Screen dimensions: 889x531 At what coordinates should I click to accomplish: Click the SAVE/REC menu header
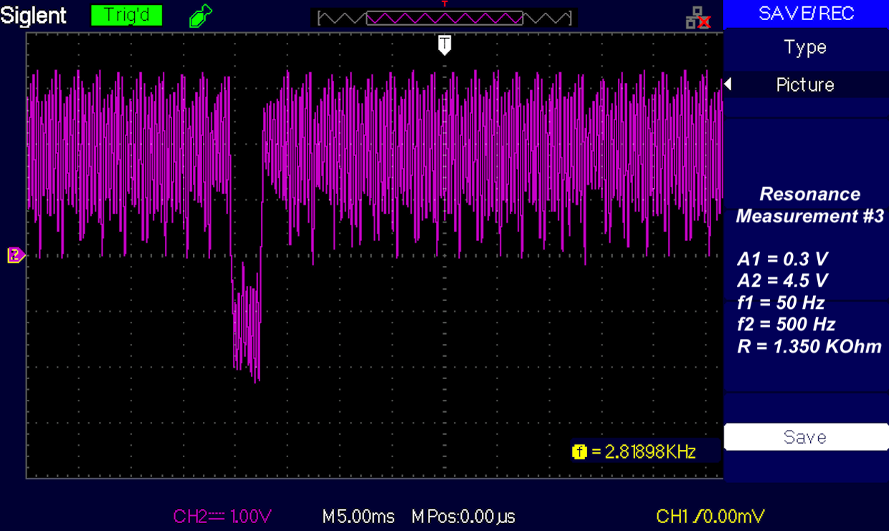tap(806, 14)
